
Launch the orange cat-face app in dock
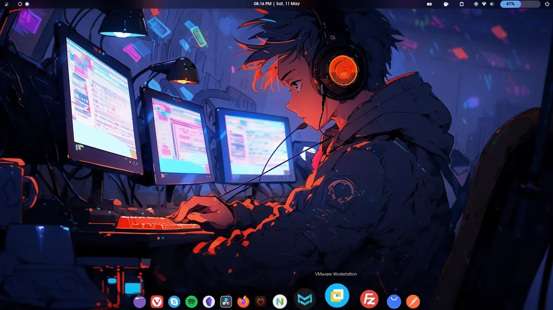click(x=261, y=301)
